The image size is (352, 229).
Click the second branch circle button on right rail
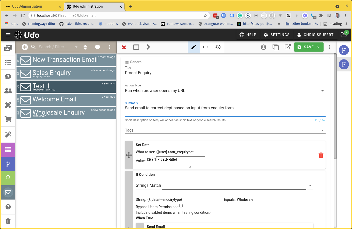click(344, 64)
